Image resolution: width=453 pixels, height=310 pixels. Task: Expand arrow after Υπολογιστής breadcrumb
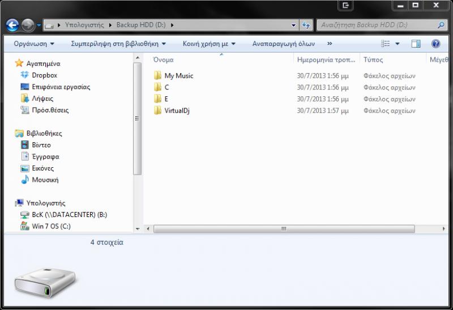(110, 25)
